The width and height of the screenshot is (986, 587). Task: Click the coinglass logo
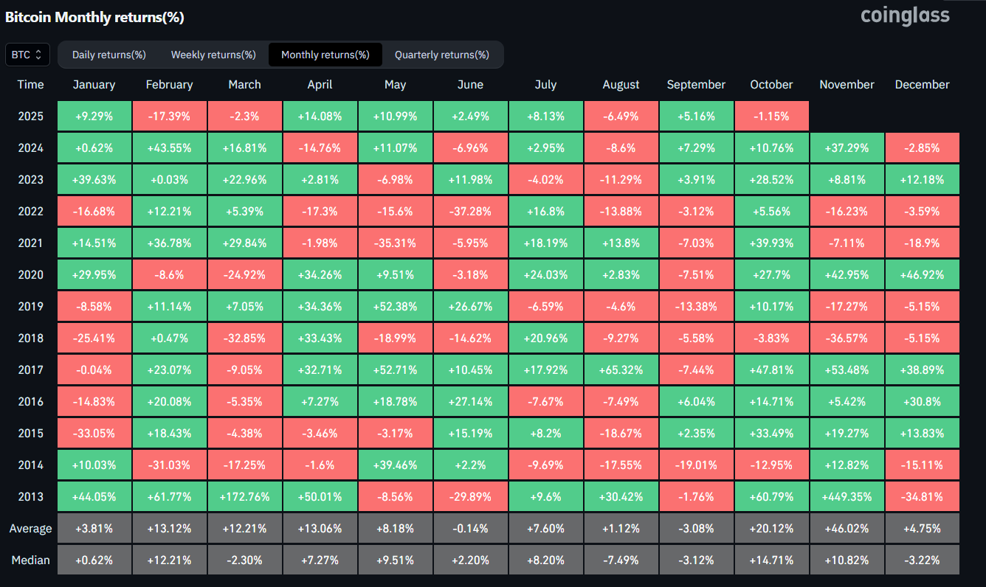(x=905, y=15)
